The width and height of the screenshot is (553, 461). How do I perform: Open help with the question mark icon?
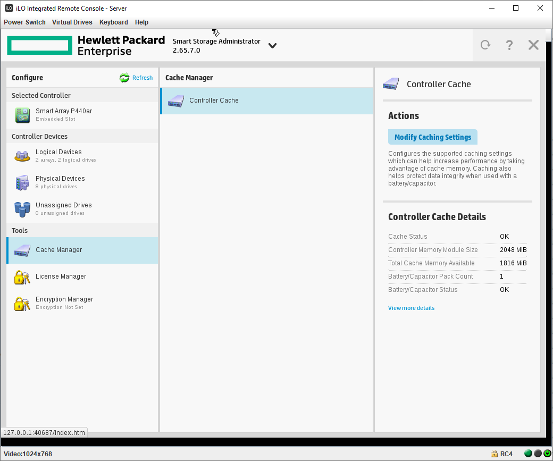[x=509, y=45]
